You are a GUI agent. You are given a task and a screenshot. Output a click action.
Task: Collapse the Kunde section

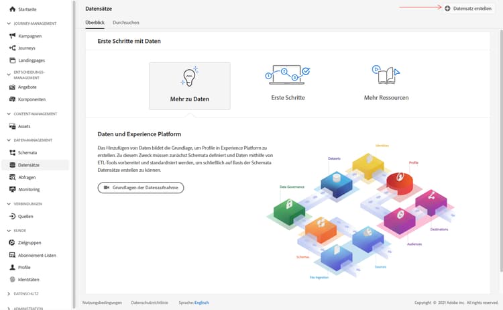(x=9, y=230)
